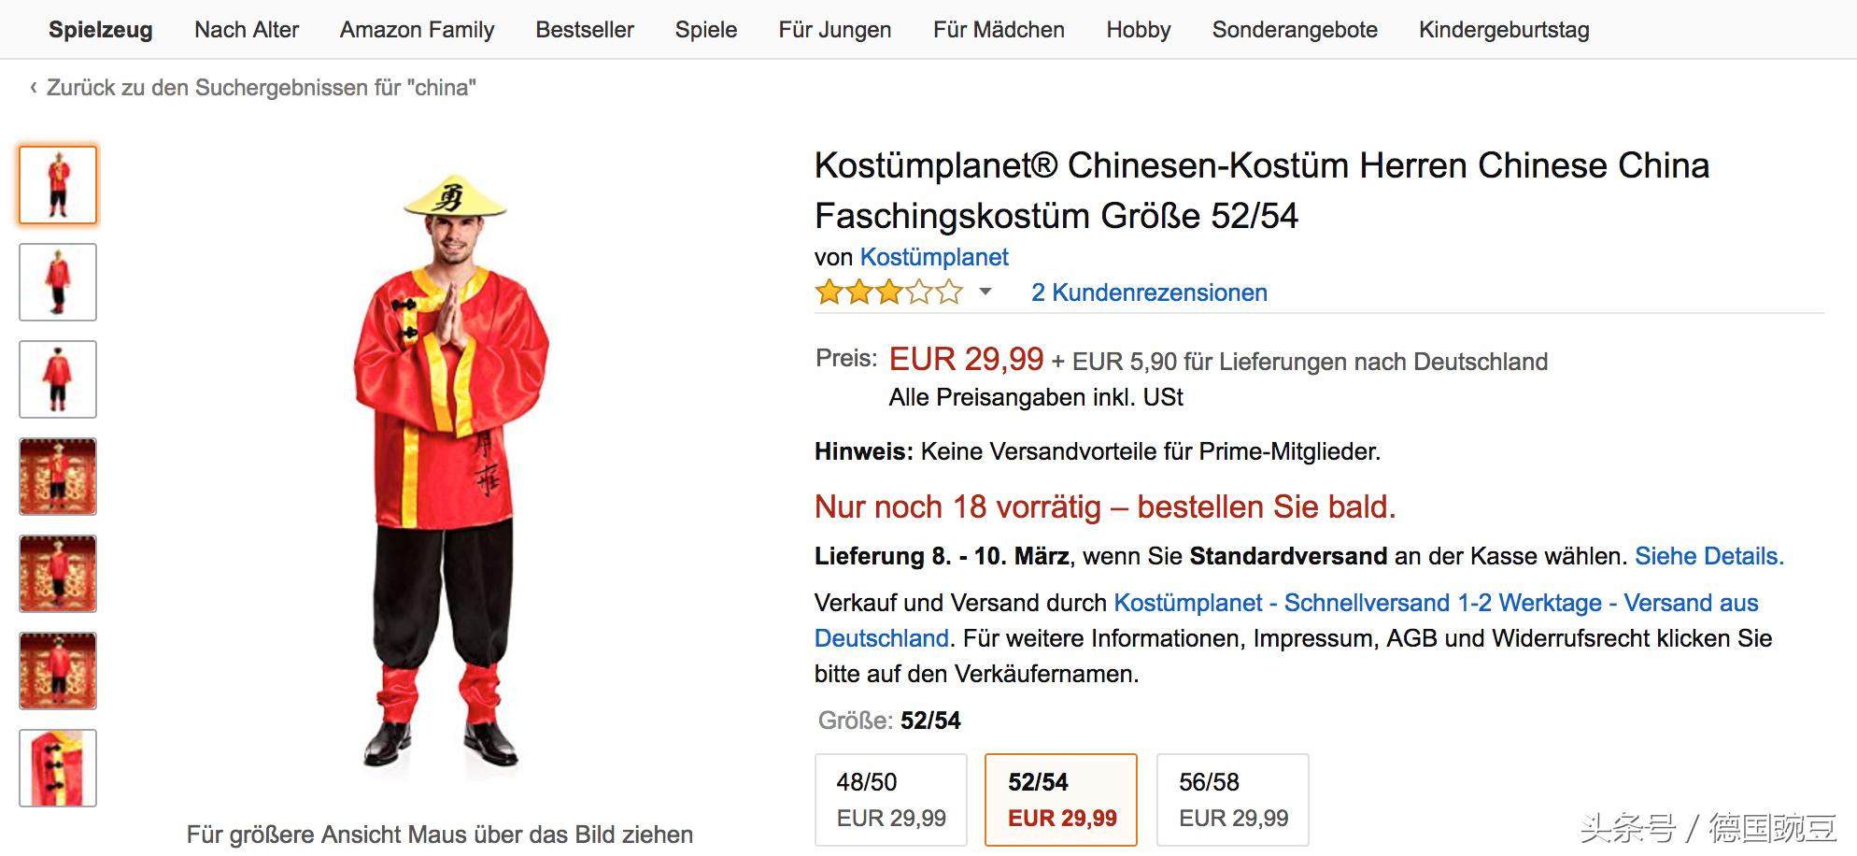Viewport: 1857px width, 856px height.
Task: Open the Bestseller navigation tab
Action: click(585, 30)
